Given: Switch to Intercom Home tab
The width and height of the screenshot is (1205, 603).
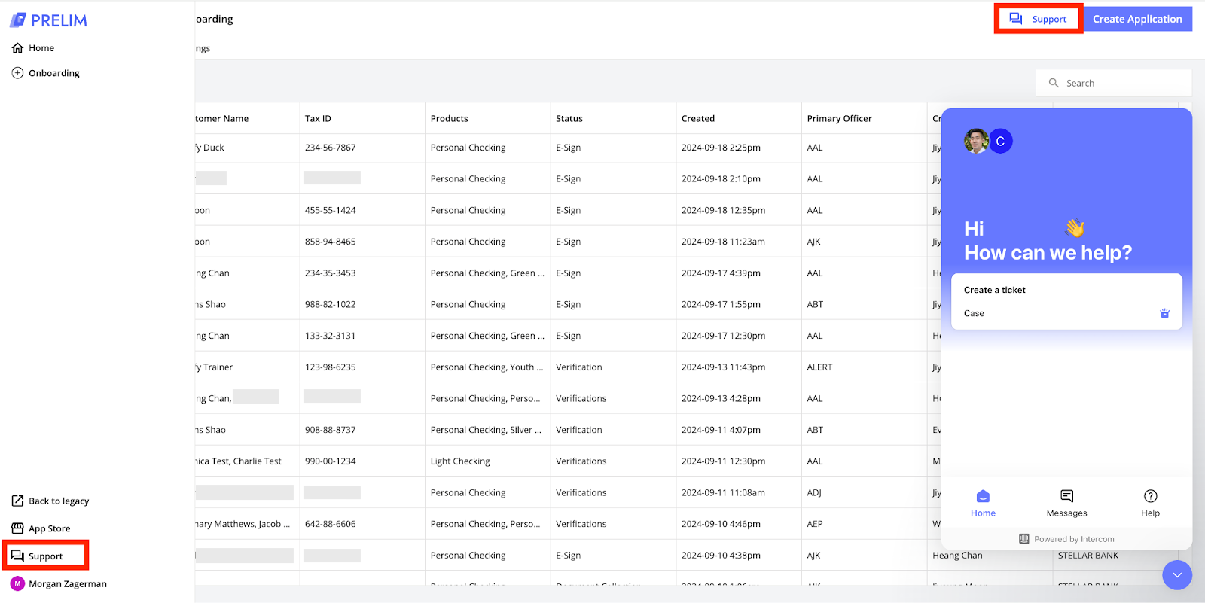Looking at the screenshot, I should pyautogui.click(x=983, y=504).
